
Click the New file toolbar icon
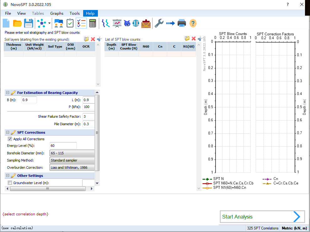tap(6, 23)
